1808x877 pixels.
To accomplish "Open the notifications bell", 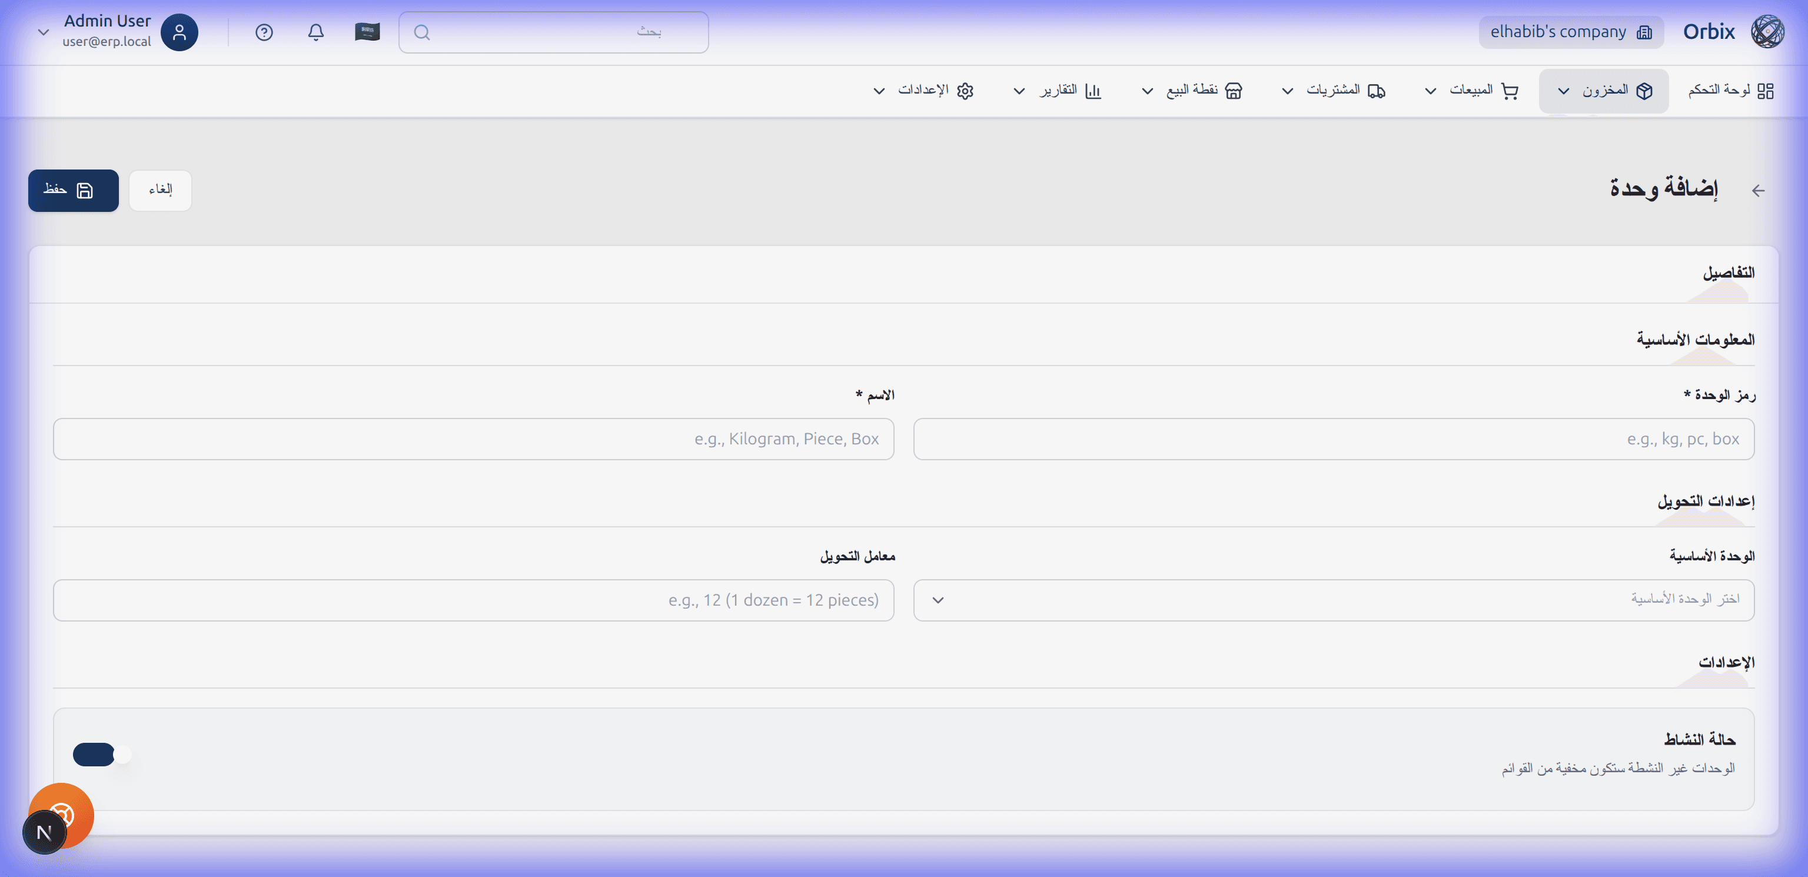I will click(x=316, y=32).
